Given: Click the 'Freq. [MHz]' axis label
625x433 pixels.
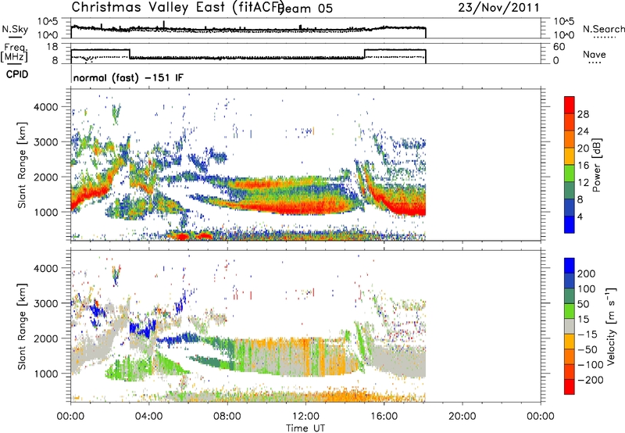Looking at the screenshot, I should [14, 52].
